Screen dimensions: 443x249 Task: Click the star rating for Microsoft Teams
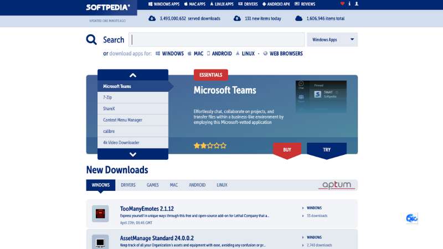pos(210,146)
